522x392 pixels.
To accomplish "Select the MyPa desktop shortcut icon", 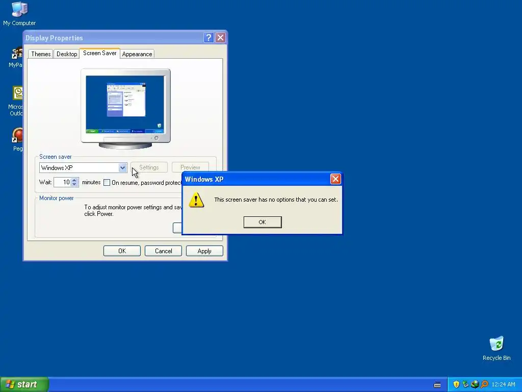I will (17, 57).
